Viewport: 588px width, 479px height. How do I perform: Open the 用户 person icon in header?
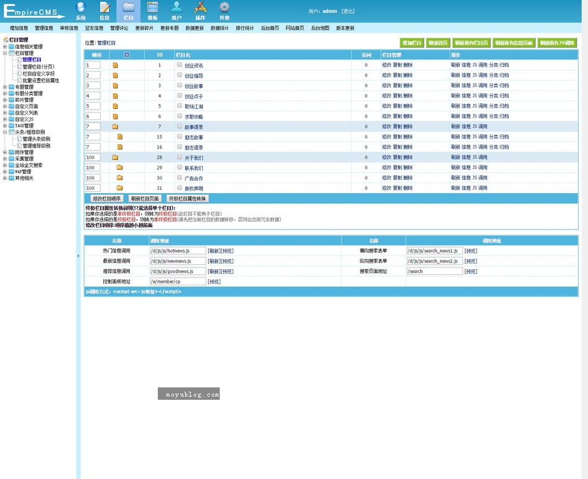176,7
